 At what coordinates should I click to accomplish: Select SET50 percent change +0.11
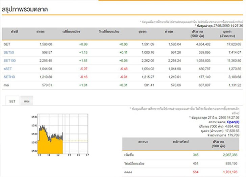pos(123,52)
